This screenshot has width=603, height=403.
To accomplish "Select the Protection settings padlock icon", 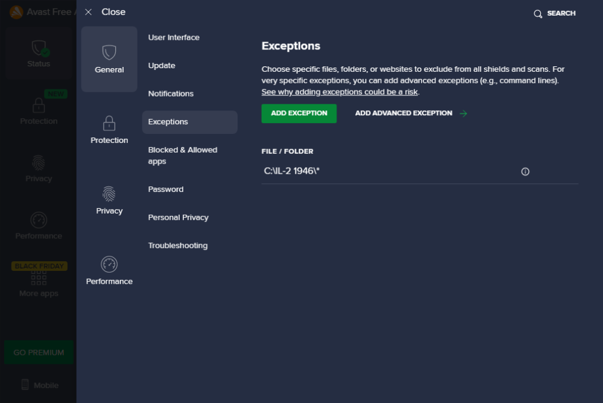I will 109,128.
